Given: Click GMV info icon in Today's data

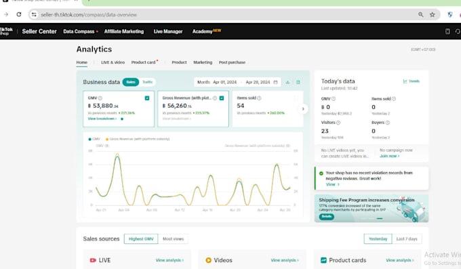Looking at the screenshot, I should (334, 99).
